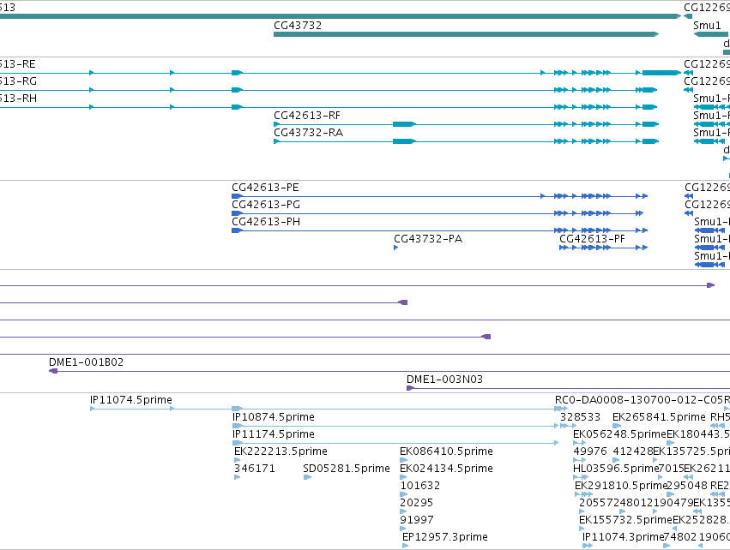Screen dimensions: 730x550
Task: Click the arrowhead at DME1-001B02 start
Action: coord(53,371)
